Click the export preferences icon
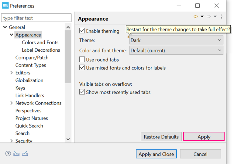This screenshot has width=234, height=164. [25, 154]
